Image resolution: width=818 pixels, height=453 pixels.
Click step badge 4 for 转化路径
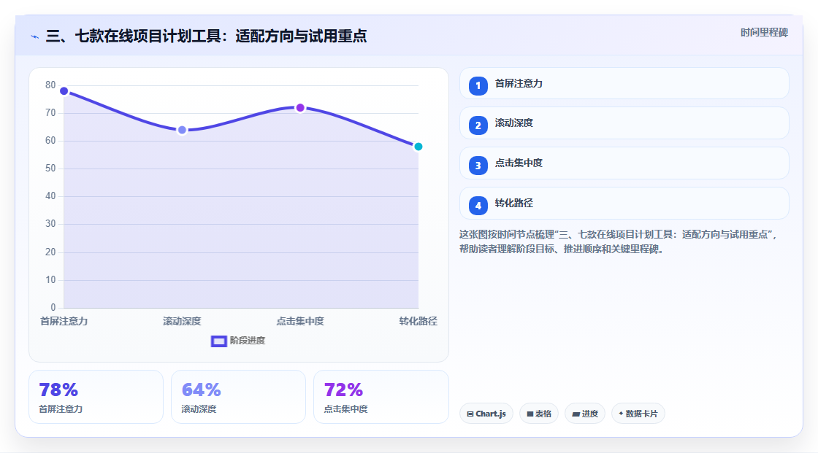coord(478,206)
